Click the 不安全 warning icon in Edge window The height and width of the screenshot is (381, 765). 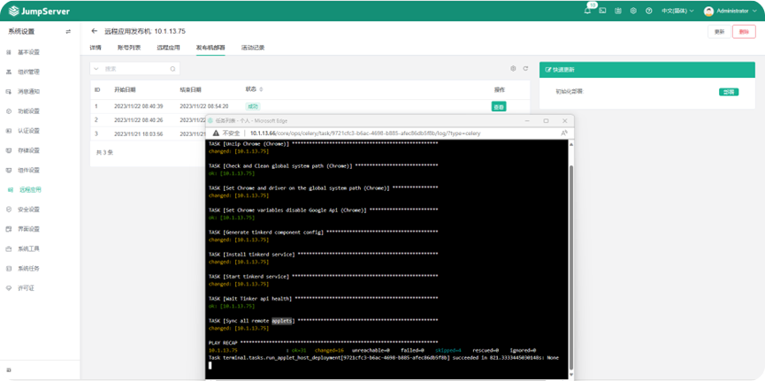(216, 133)
